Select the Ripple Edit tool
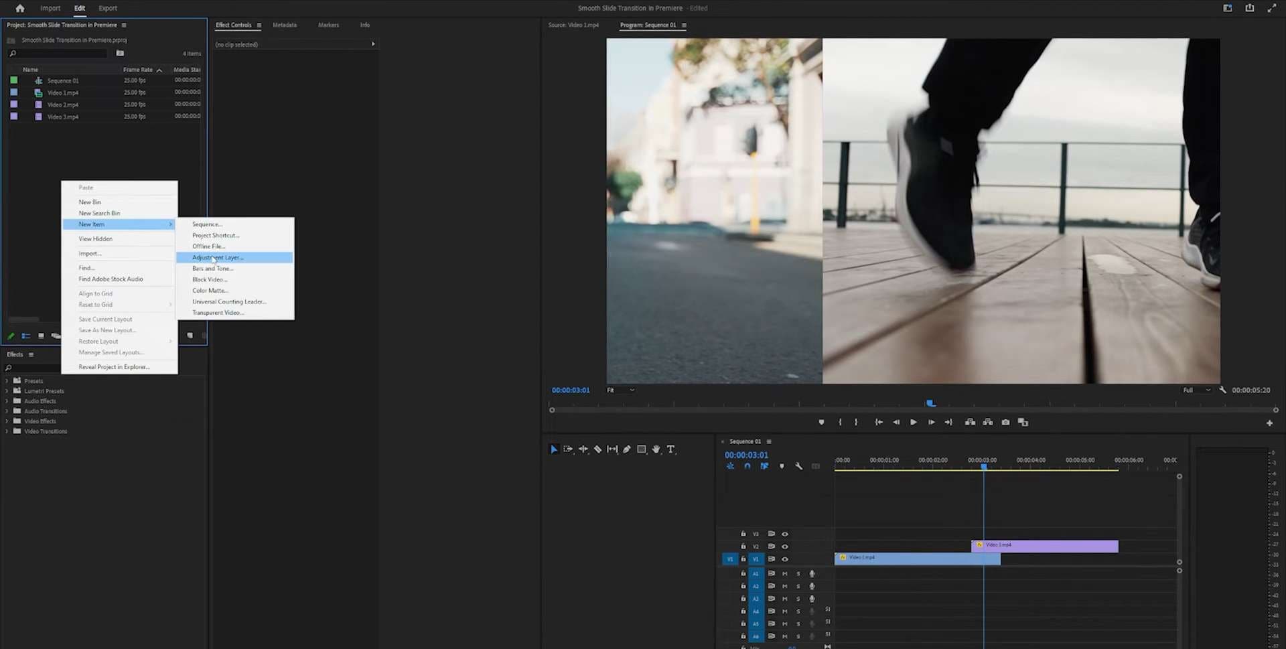The height and width of the screenshot is (649, 1286). (x=583, y=449)
